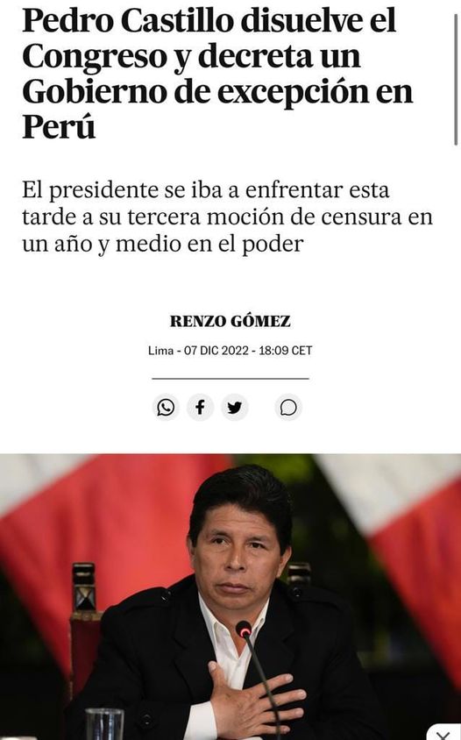Close the overlay with the X button

tap(443, 733)
